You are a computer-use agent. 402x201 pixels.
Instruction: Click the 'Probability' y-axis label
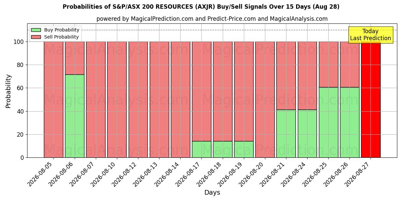(8, 91)
